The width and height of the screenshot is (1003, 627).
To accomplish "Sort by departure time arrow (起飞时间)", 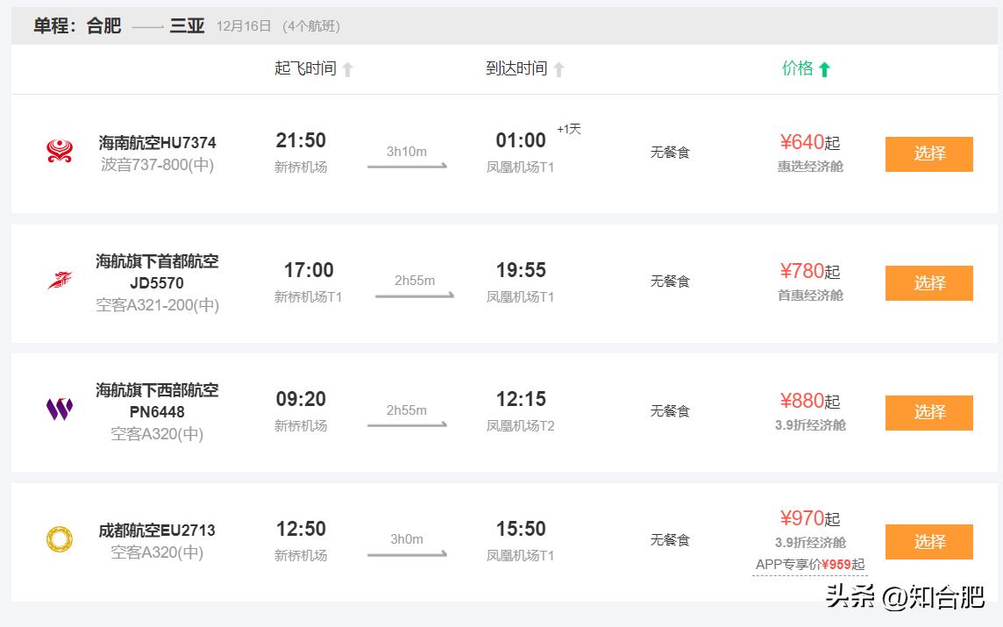I will point(347,69).
